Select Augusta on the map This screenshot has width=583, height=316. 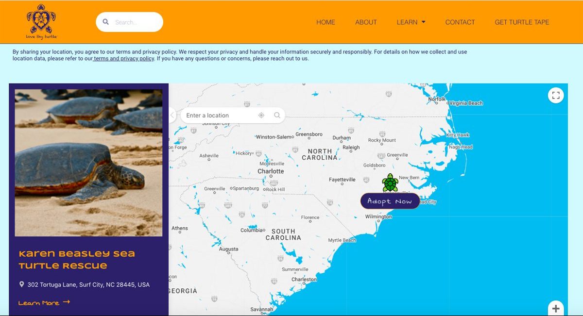click(x=229, y=249)
